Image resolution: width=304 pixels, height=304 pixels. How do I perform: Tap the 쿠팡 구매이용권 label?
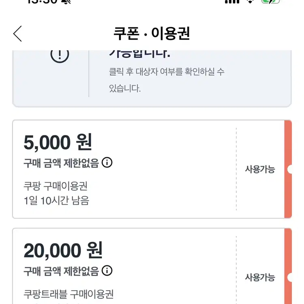click(56, 186)
